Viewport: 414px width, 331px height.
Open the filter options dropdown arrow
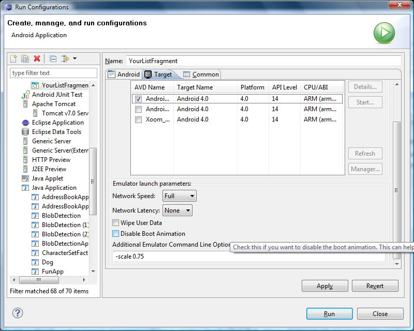[x=75, y=58]
